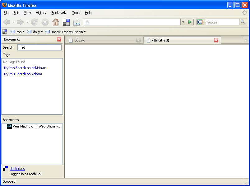Open the History menu
This screenshot has width=250, height=186.
point(41,13)
